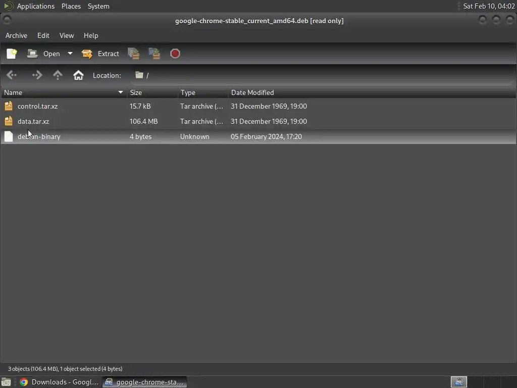Sort by the Type column header

(203, 93)
